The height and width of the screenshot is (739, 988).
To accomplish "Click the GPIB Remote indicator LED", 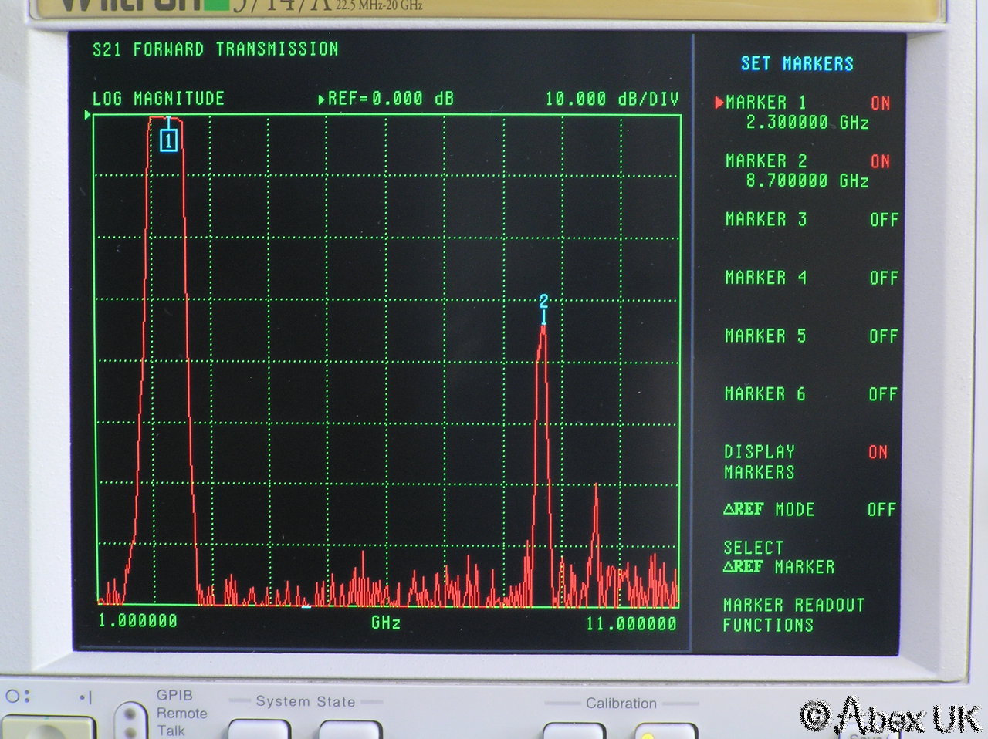I will (x=130, y=714).
